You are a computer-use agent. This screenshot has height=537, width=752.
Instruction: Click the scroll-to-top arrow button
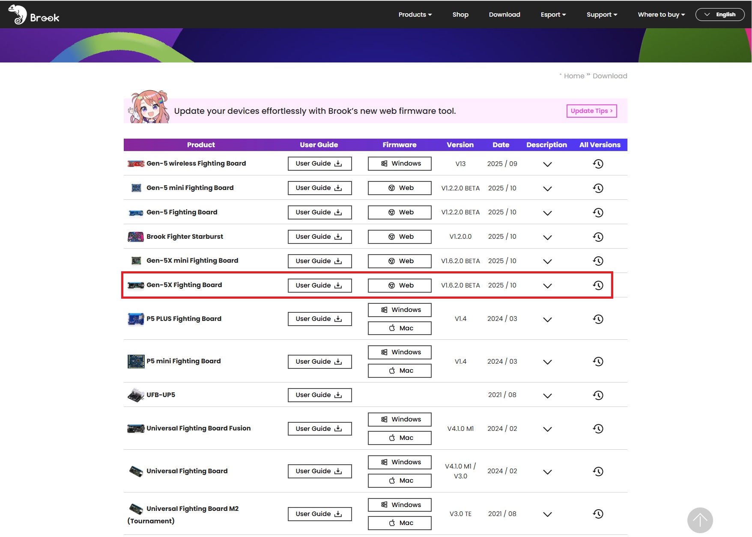point(700,520)
